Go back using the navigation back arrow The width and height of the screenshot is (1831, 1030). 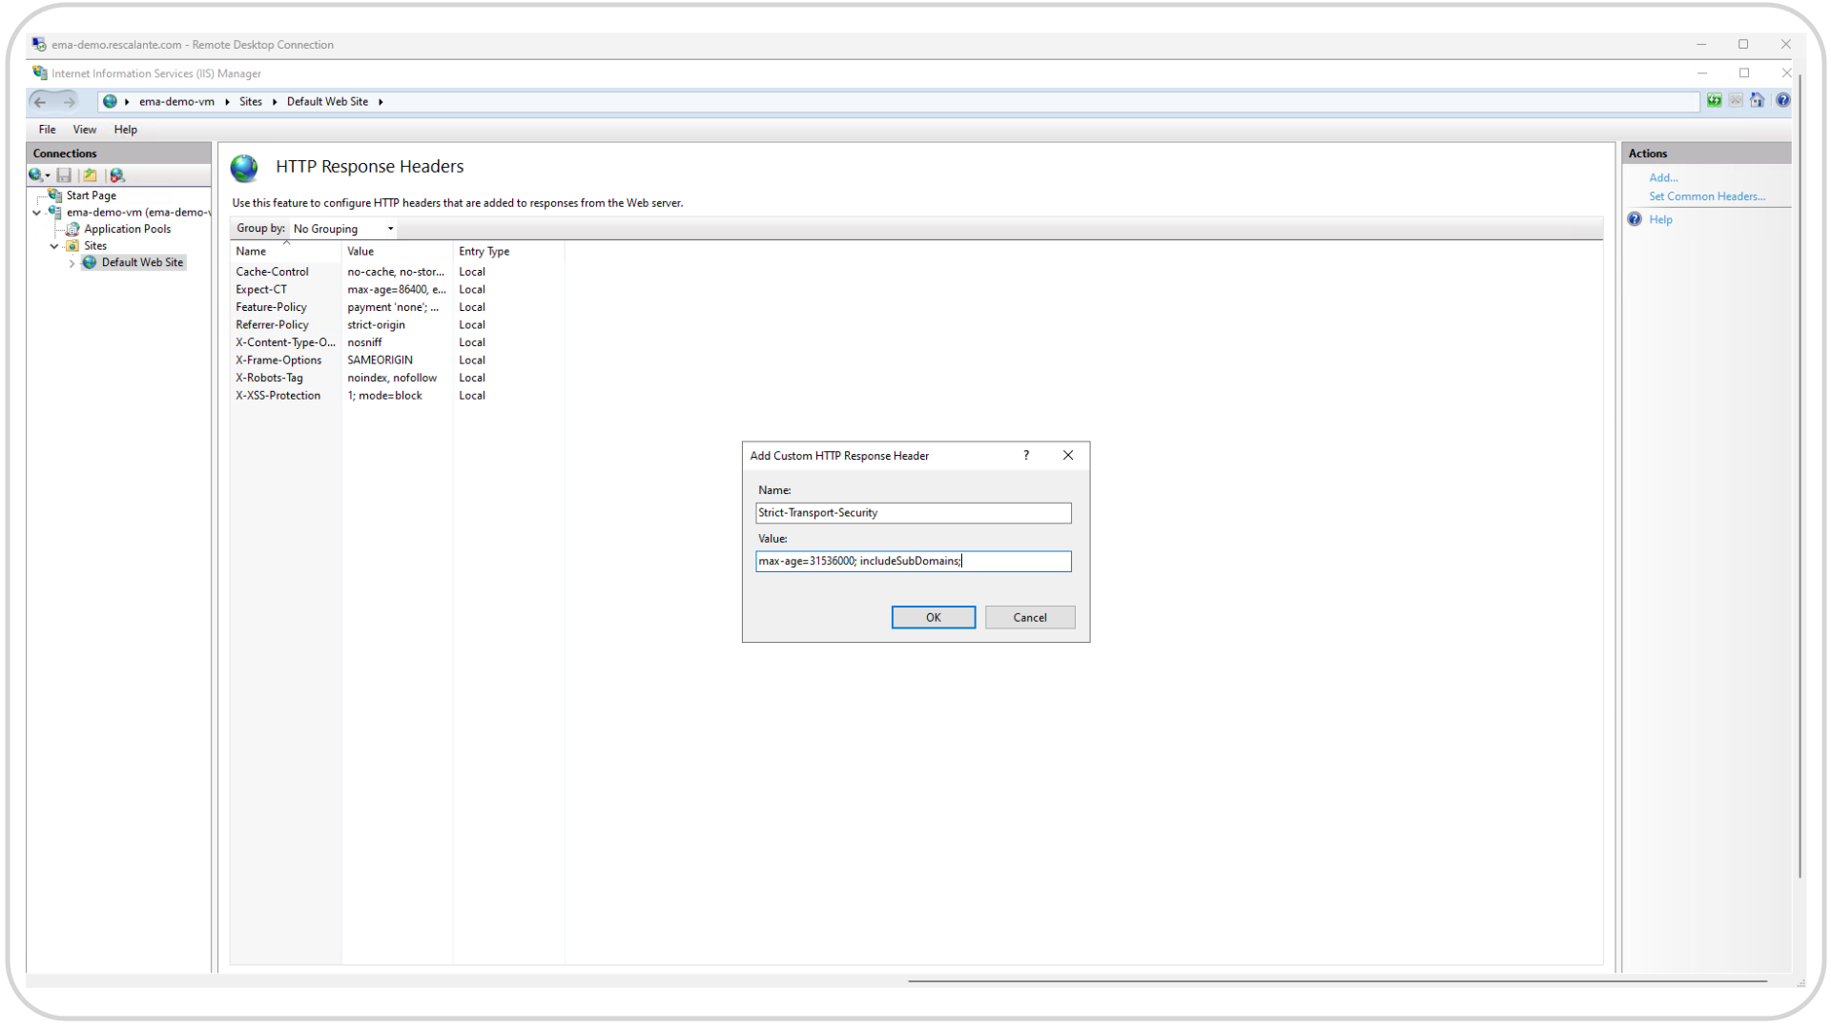pos(40,101)
